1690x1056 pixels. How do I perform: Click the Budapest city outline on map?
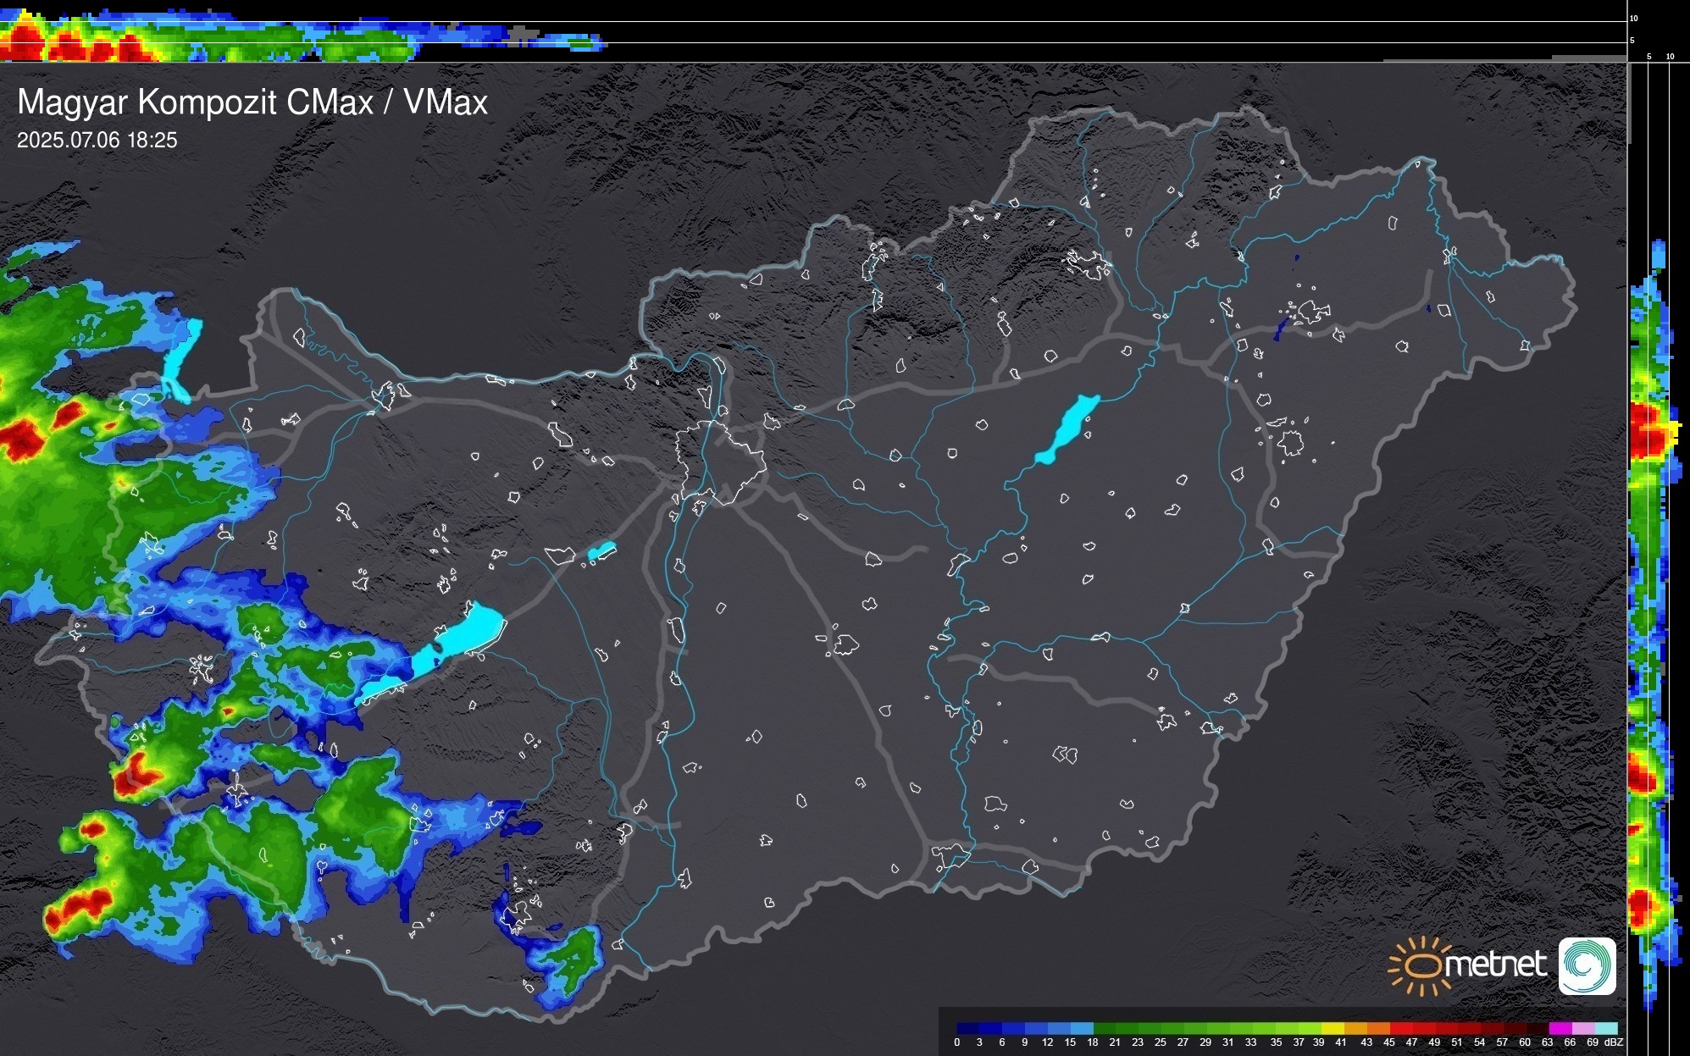[x=720, y=462]
